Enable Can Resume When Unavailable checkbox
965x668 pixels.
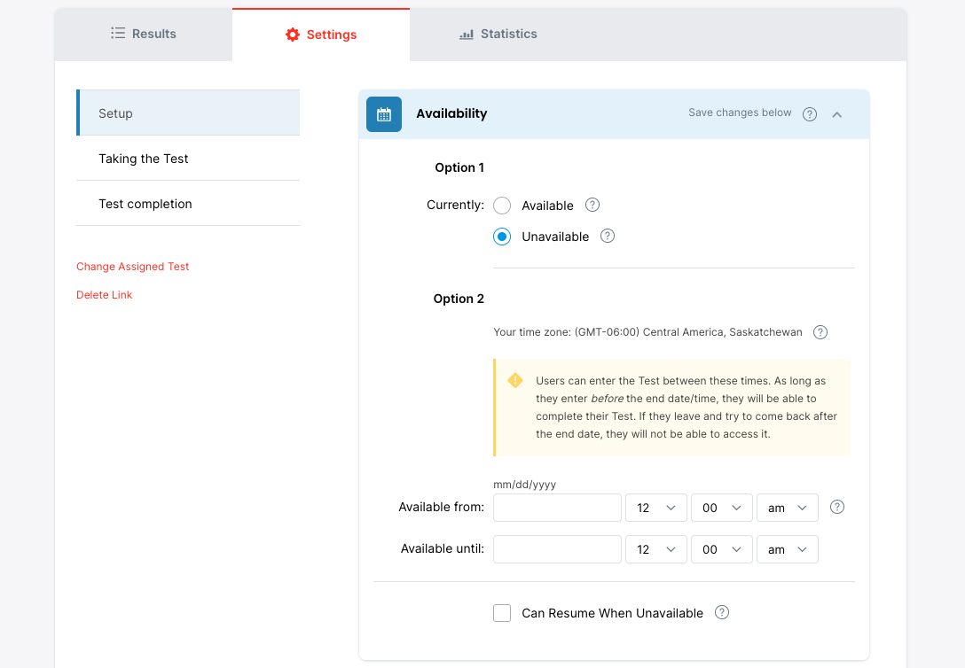tap(502, 613)
